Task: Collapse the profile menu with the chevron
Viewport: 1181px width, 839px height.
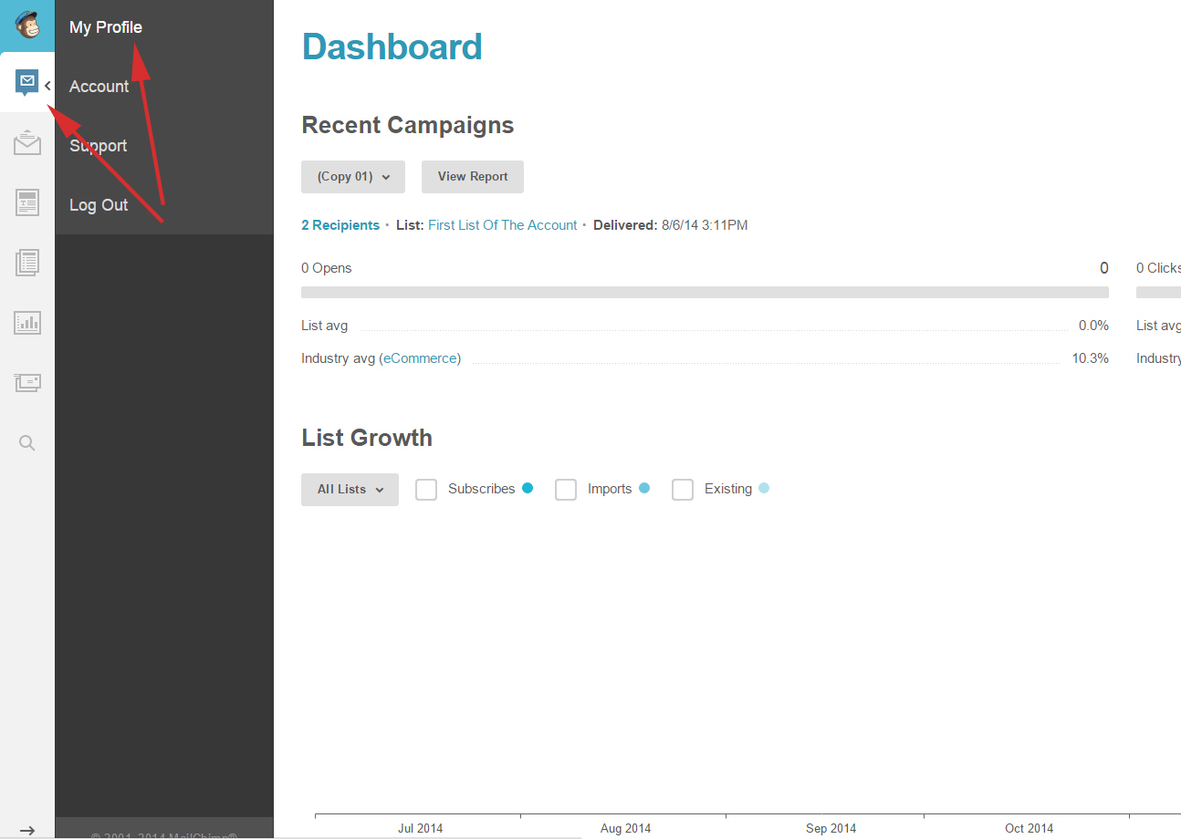Action: click(x=47, y=86)
